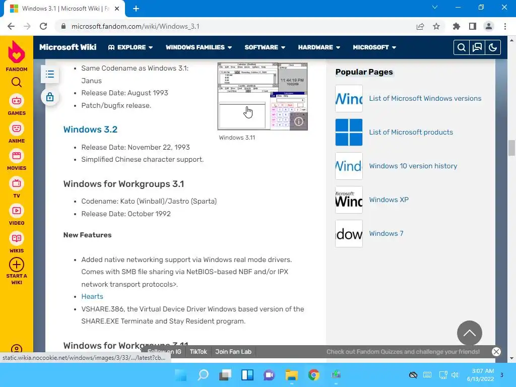
Task: Open the Games section icon
Action: (x=17, y=101)
